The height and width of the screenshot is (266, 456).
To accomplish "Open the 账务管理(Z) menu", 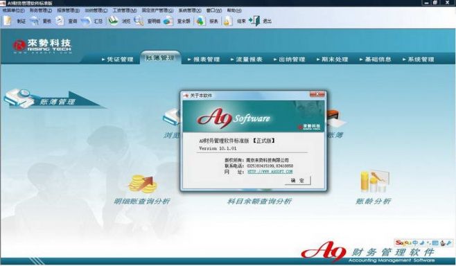I will click(41, 10).
